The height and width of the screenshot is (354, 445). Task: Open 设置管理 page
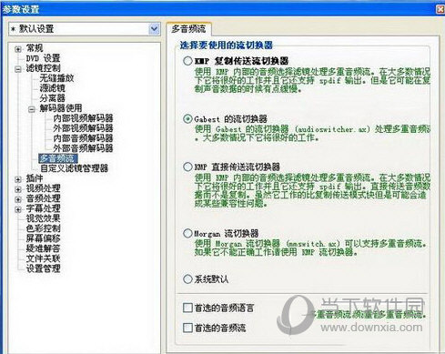tap(43, 268)
